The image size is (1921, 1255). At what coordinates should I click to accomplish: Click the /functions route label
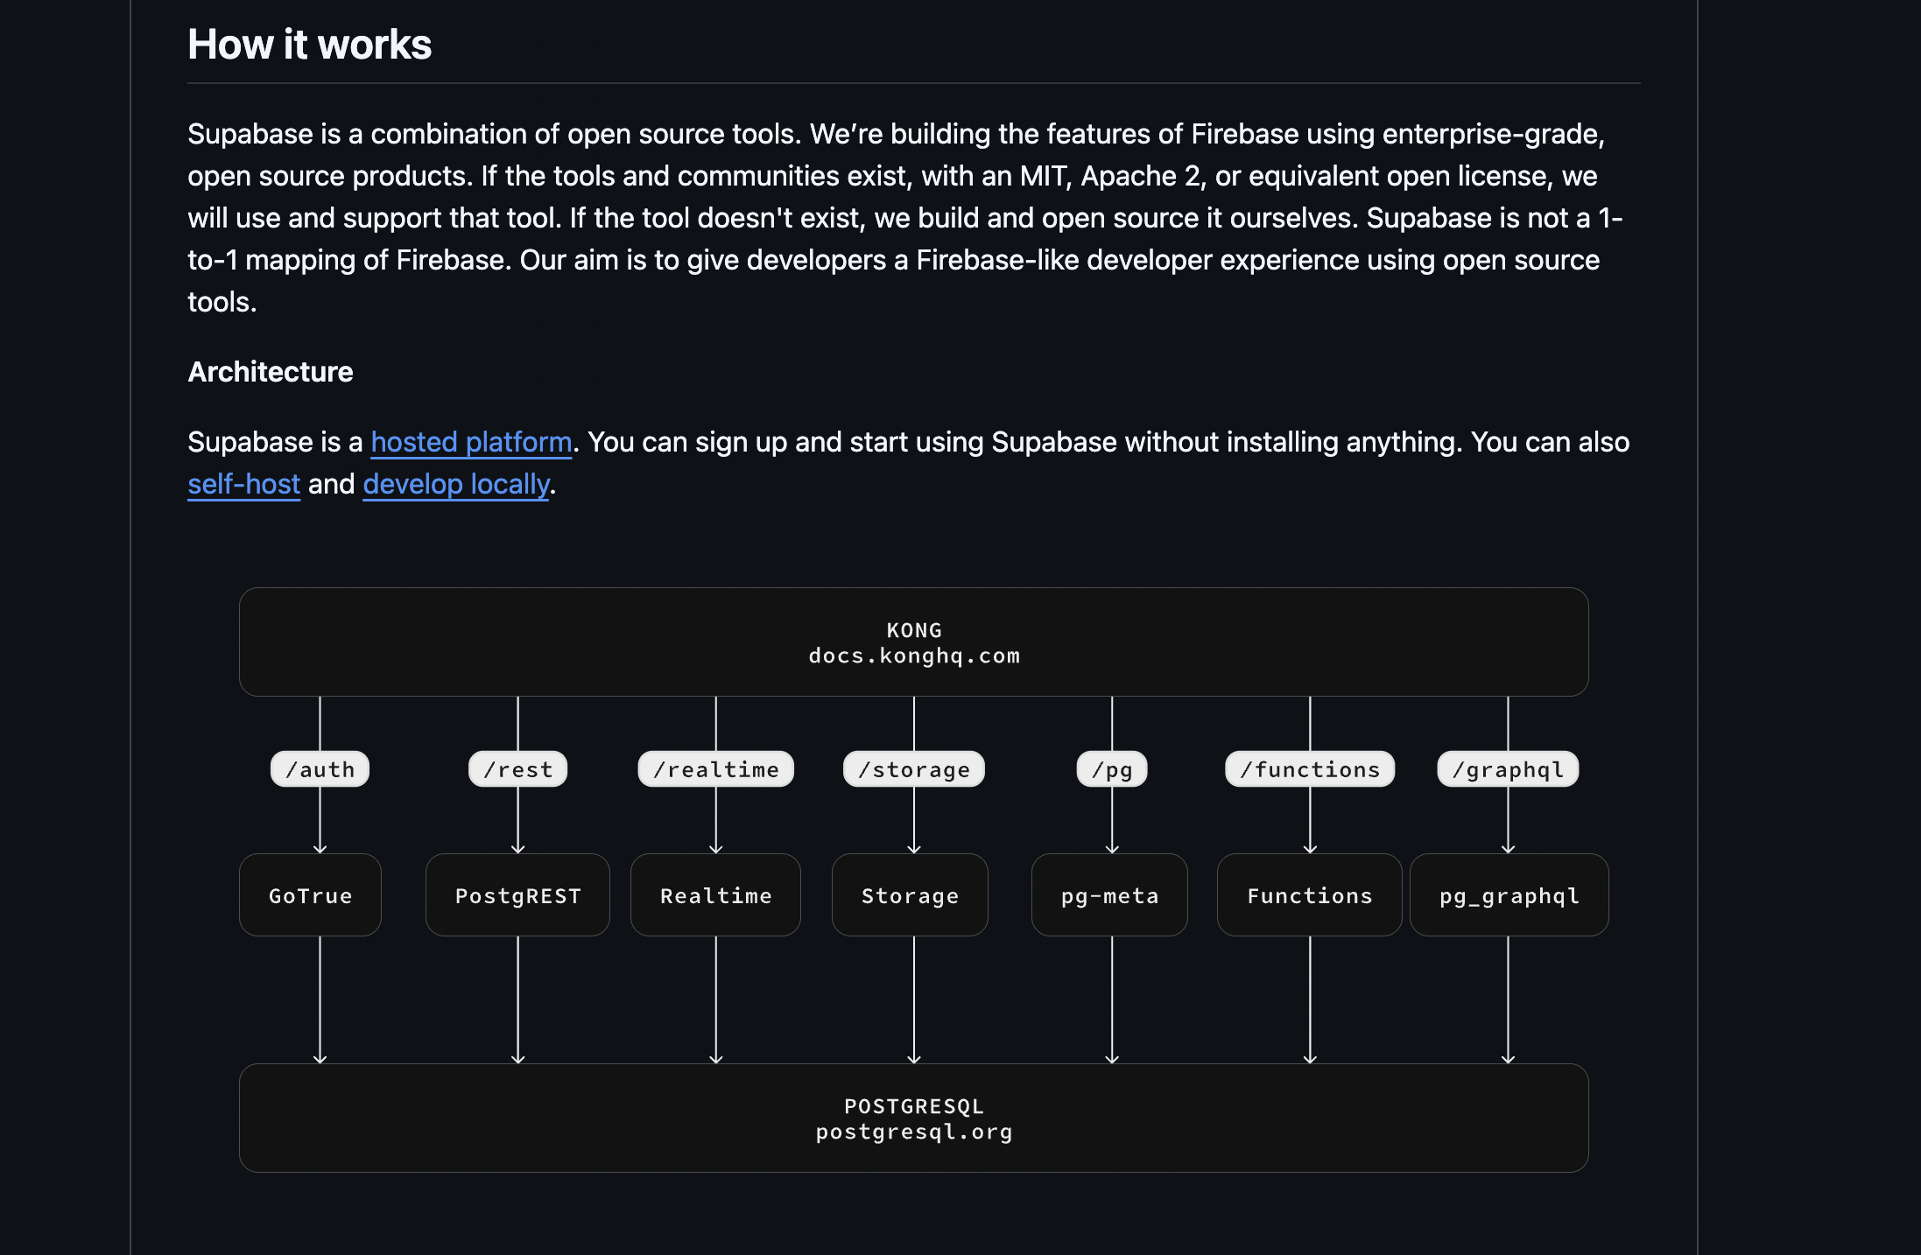(x=1309, y=769)
